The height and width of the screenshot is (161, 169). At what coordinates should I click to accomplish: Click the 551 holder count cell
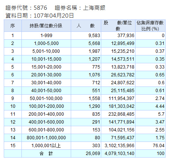coord(86,91)
